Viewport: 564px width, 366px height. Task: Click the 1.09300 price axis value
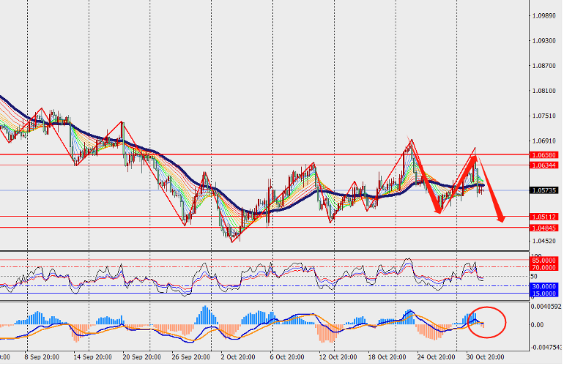point(543,41)
